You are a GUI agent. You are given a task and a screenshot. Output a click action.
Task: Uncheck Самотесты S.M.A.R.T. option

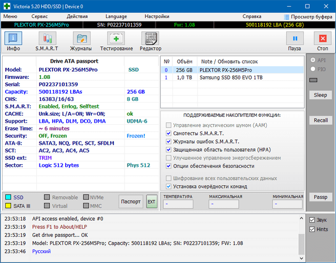[x=169, y=134]
